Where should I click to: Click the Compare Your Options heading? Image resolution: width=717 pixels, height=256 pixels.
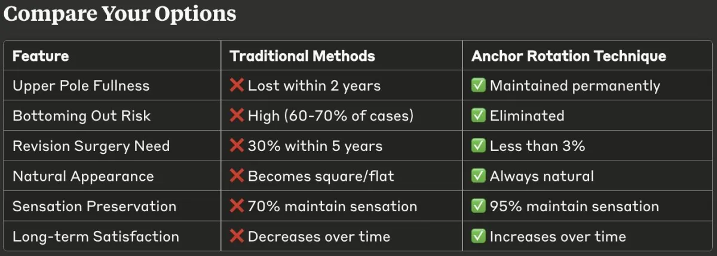tap(119, 14)
